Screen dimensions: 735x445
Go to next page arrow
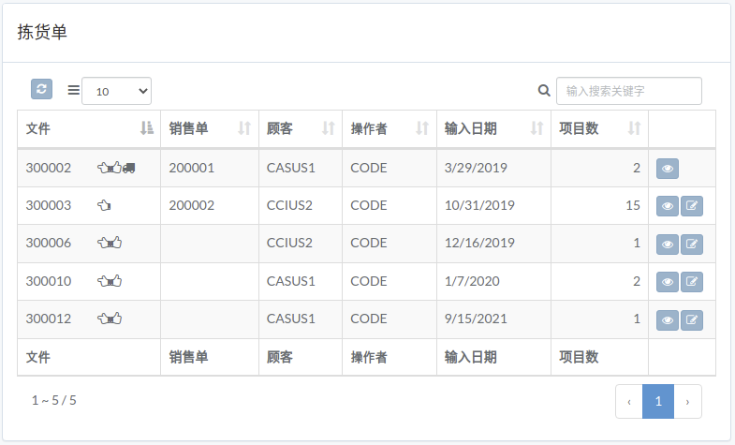(687, 401)
